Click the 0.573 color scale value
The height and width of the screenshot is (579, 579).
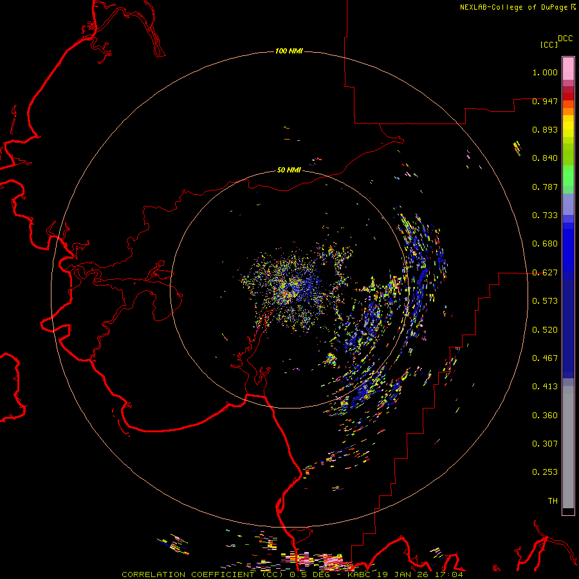(545, 301)
